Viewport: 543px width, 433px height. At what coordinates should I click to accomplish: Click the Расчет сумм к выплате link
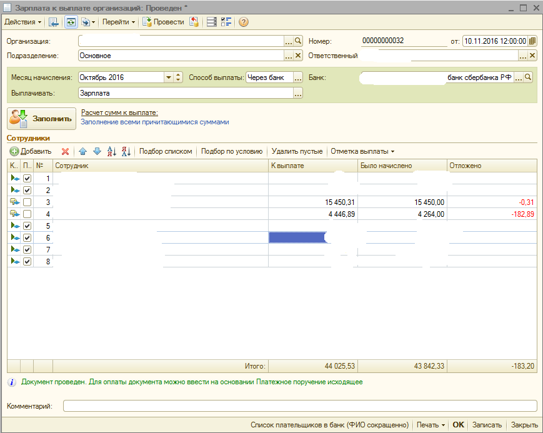click(x=119, y=113)
